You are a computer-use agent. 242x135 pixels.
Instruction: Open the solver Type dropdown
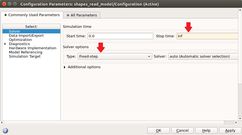(x=115, y=57)
